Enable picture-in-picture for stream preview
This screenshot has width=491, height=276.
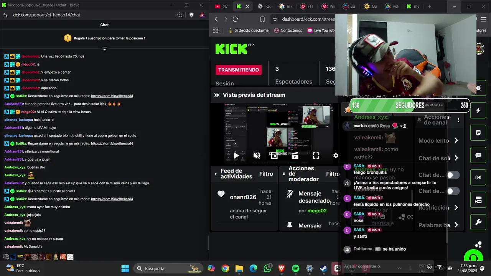(274, 156)
